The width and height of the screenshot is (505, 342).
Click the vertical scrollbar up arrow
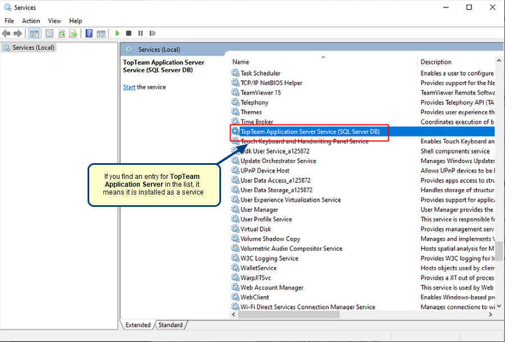tap(499, 61)
